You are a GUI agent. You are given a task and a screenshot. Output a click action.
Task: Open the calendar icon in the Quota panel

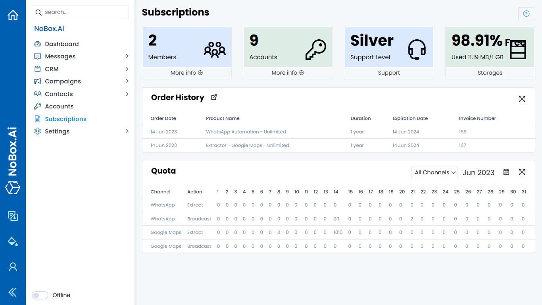(506, 172)
